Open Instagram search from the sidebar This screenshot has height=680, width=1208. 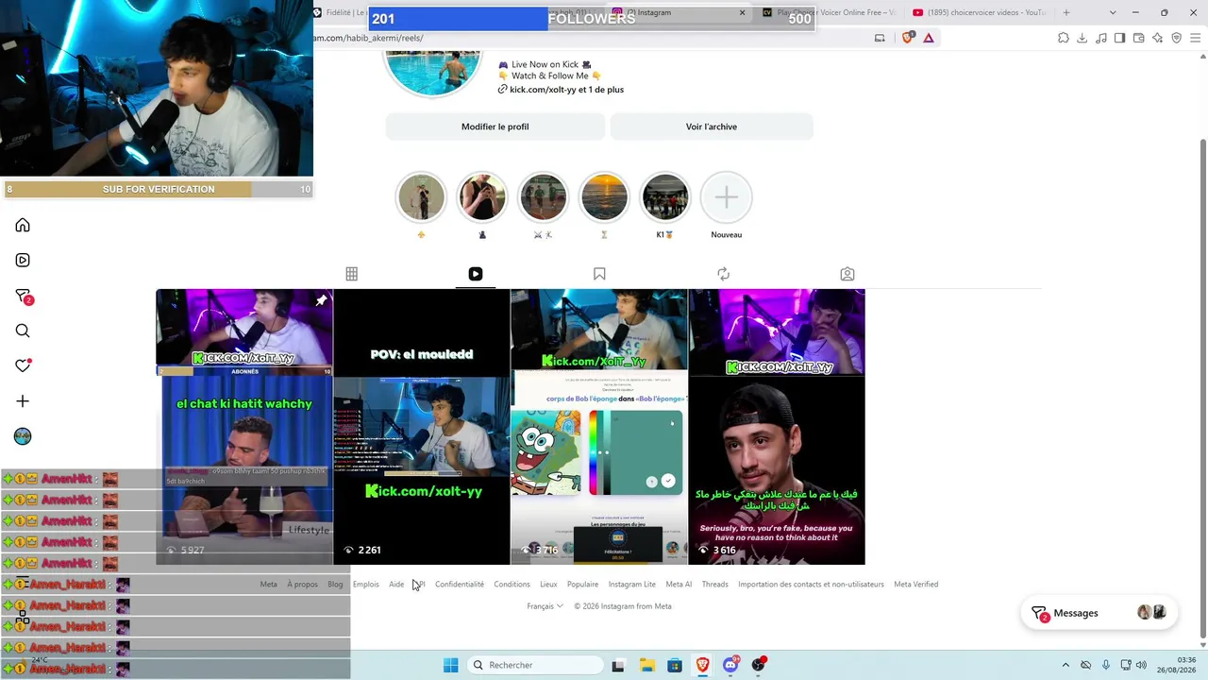point(23,331)
